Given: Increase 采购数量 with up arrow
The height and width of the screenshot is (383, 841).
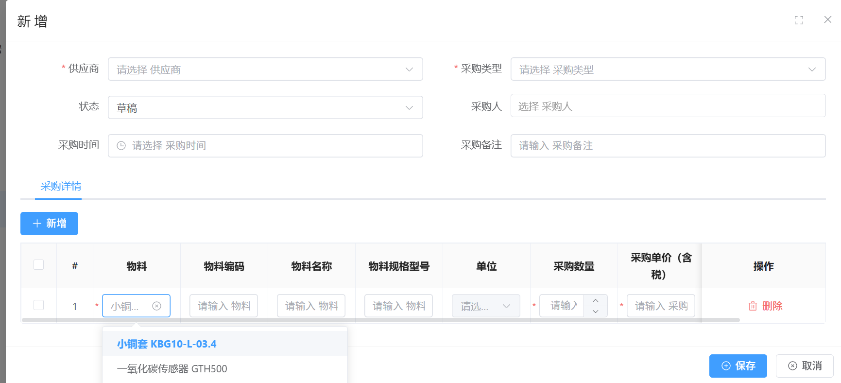Looking at the screenshot, I should tap(595, 300).
